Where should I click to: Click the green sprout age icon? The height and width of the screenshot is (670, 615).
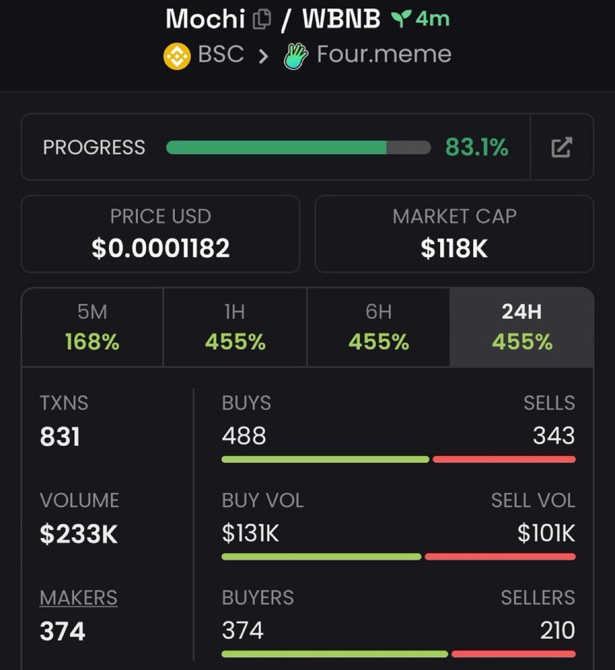tap(399, 20)
